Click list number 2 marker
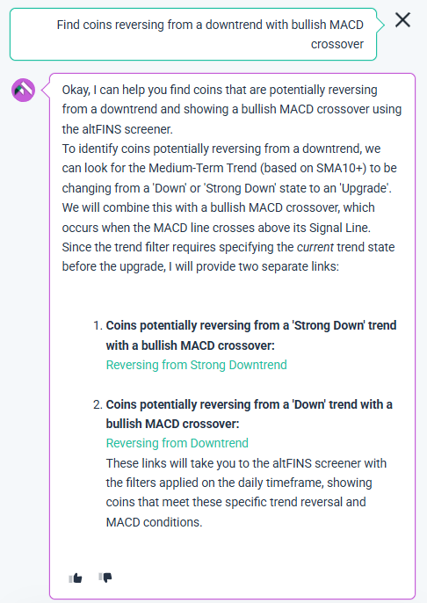The image size is (427, 603). pyautogui.click(x=98, y=404)
